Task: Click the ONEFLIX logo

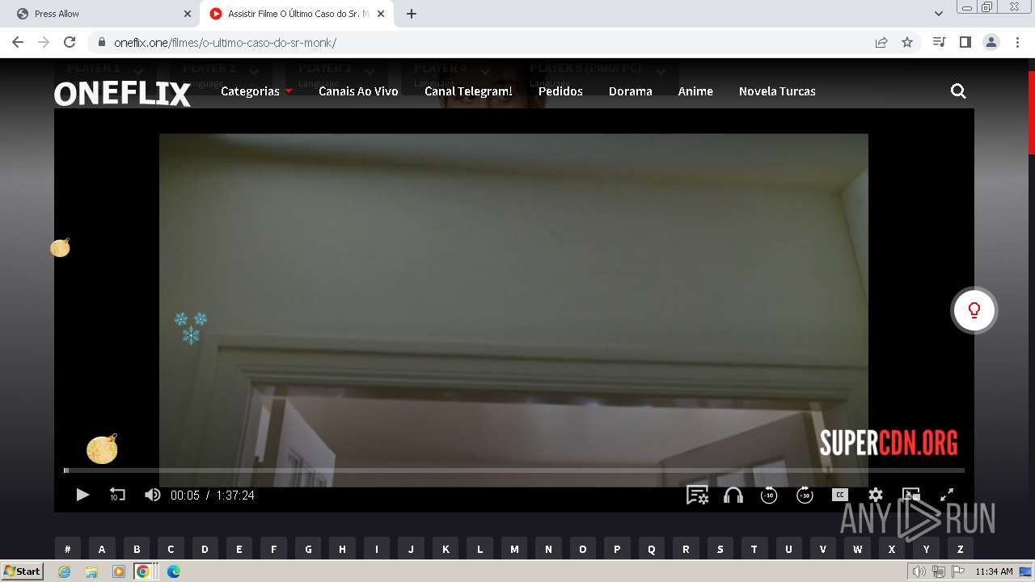Action: coord(122,95)
